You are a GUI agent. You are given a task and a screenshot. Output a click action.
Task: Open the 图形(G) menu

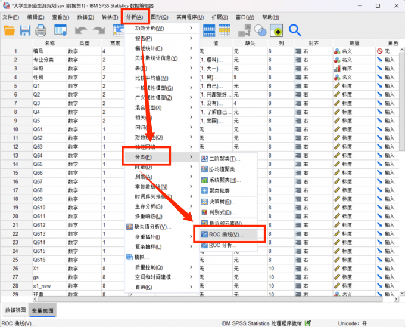click(160, 17)
